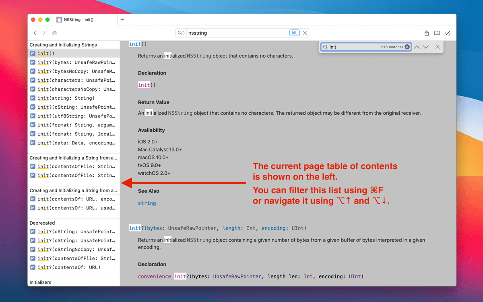
Task: Select init(charactersNoCopy: Uns… in sidebar
Action: pos(74,89)
